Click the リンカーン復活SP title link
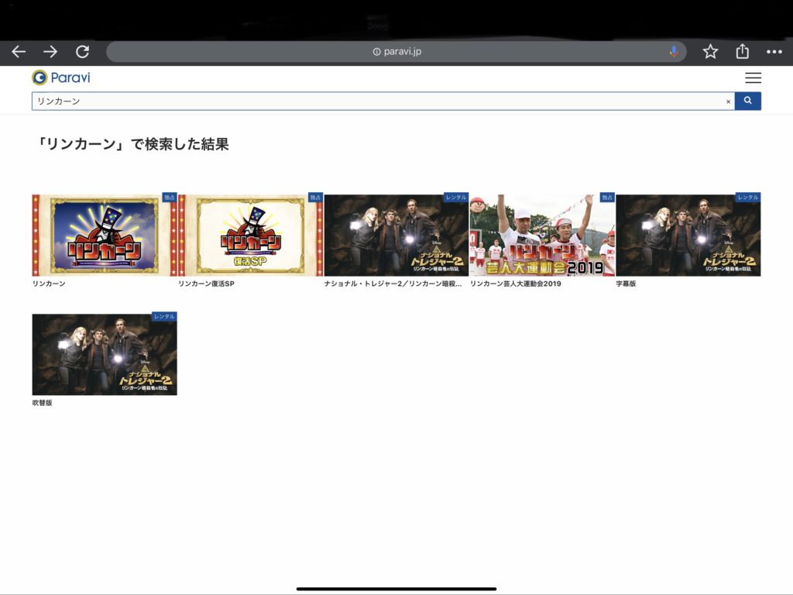Viewport: 793px width, 595px height. 206,284
